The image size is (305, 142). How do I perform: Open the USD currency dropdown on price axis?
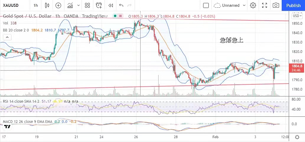point(296,16)
